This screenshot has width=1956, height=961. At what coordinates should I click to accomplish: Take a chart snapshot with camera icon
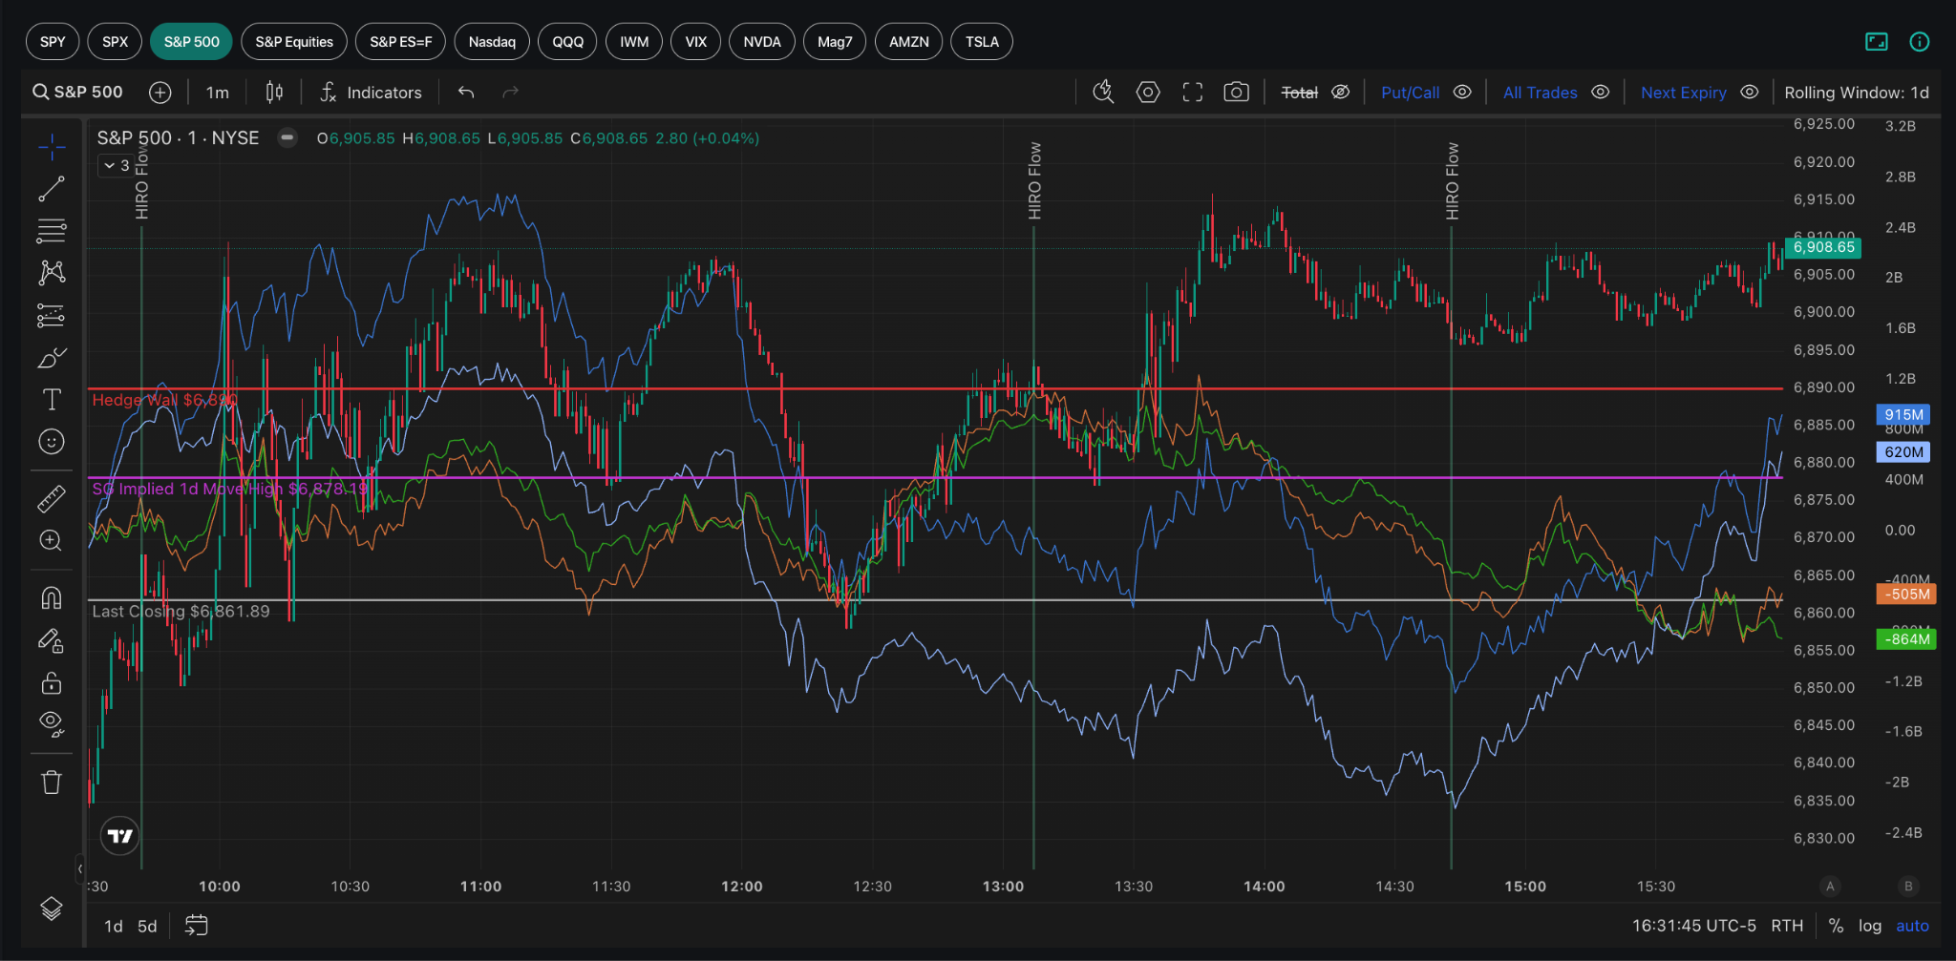[x=1236, y=92]
